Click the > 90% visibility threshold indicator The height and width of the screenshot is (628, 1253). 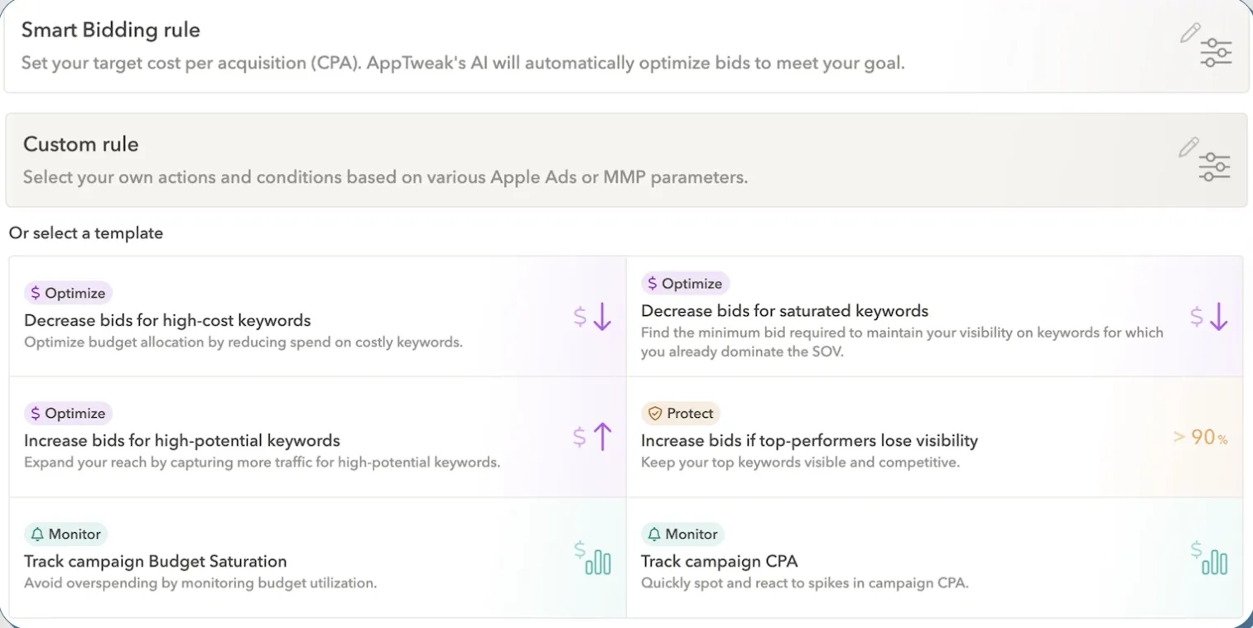[1200, 437]
